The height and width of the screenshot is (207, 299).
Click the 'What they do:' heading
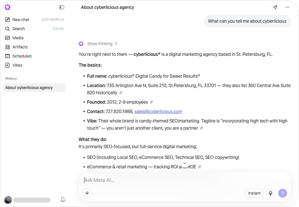pyautogui.click(x=93, y=139)
